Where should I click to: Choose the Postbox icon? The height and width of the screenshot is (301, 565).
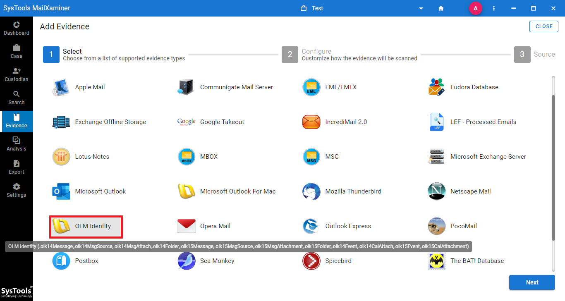(x=61, y=261)
